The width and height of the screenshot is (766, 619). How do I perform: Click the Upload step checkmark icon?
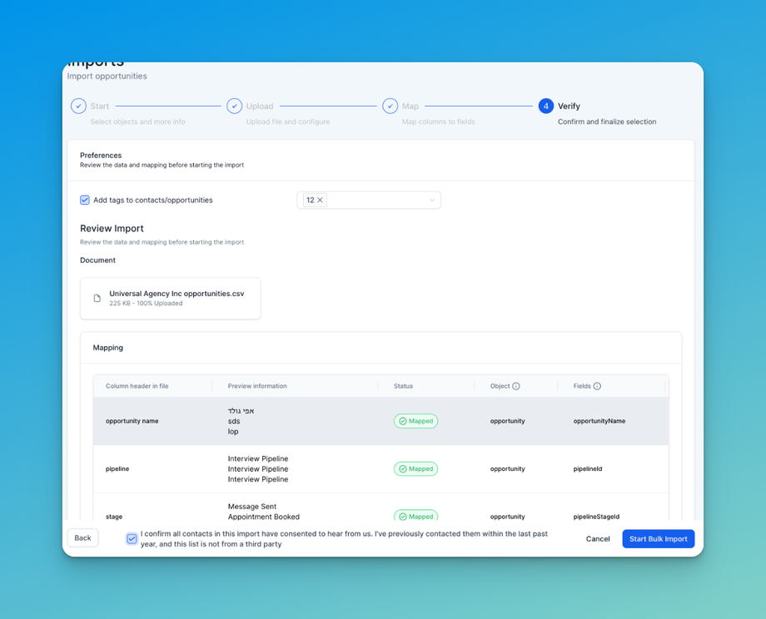[x=235, y=106]
